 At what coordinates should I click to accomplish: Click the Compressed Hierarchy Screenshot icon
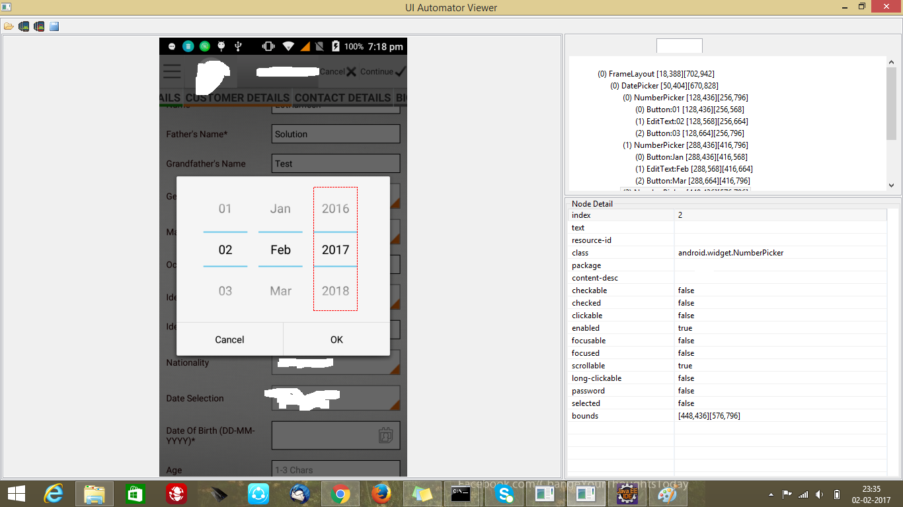[39, 26]
